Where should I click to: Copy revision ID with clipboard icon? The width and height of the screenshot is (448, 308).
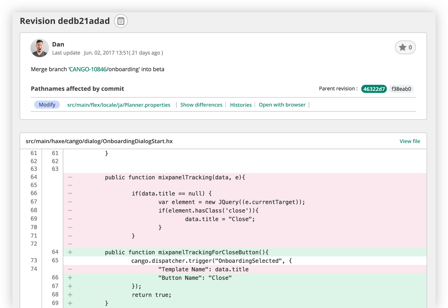[121, 21]
